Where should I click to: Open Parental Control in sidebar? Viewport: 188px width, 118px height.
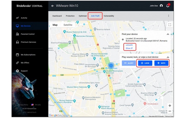28,34
